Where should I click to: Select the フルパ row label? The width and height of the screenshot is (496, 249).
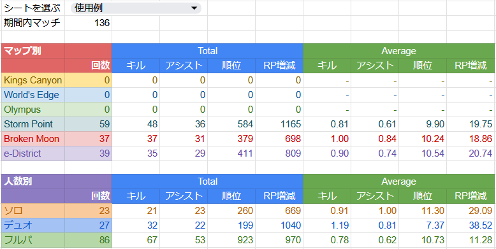point(33,240)
